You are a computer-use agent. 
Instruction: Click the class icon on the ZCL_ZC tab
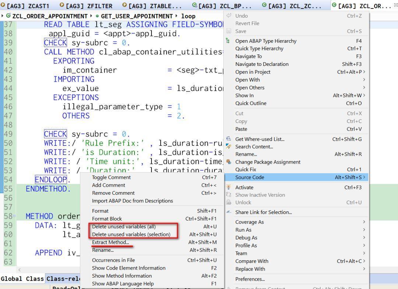point(264,5)
